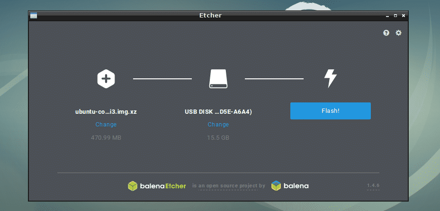
Task: Maximize the Etcher window
Action: click(x=395, y=16)
